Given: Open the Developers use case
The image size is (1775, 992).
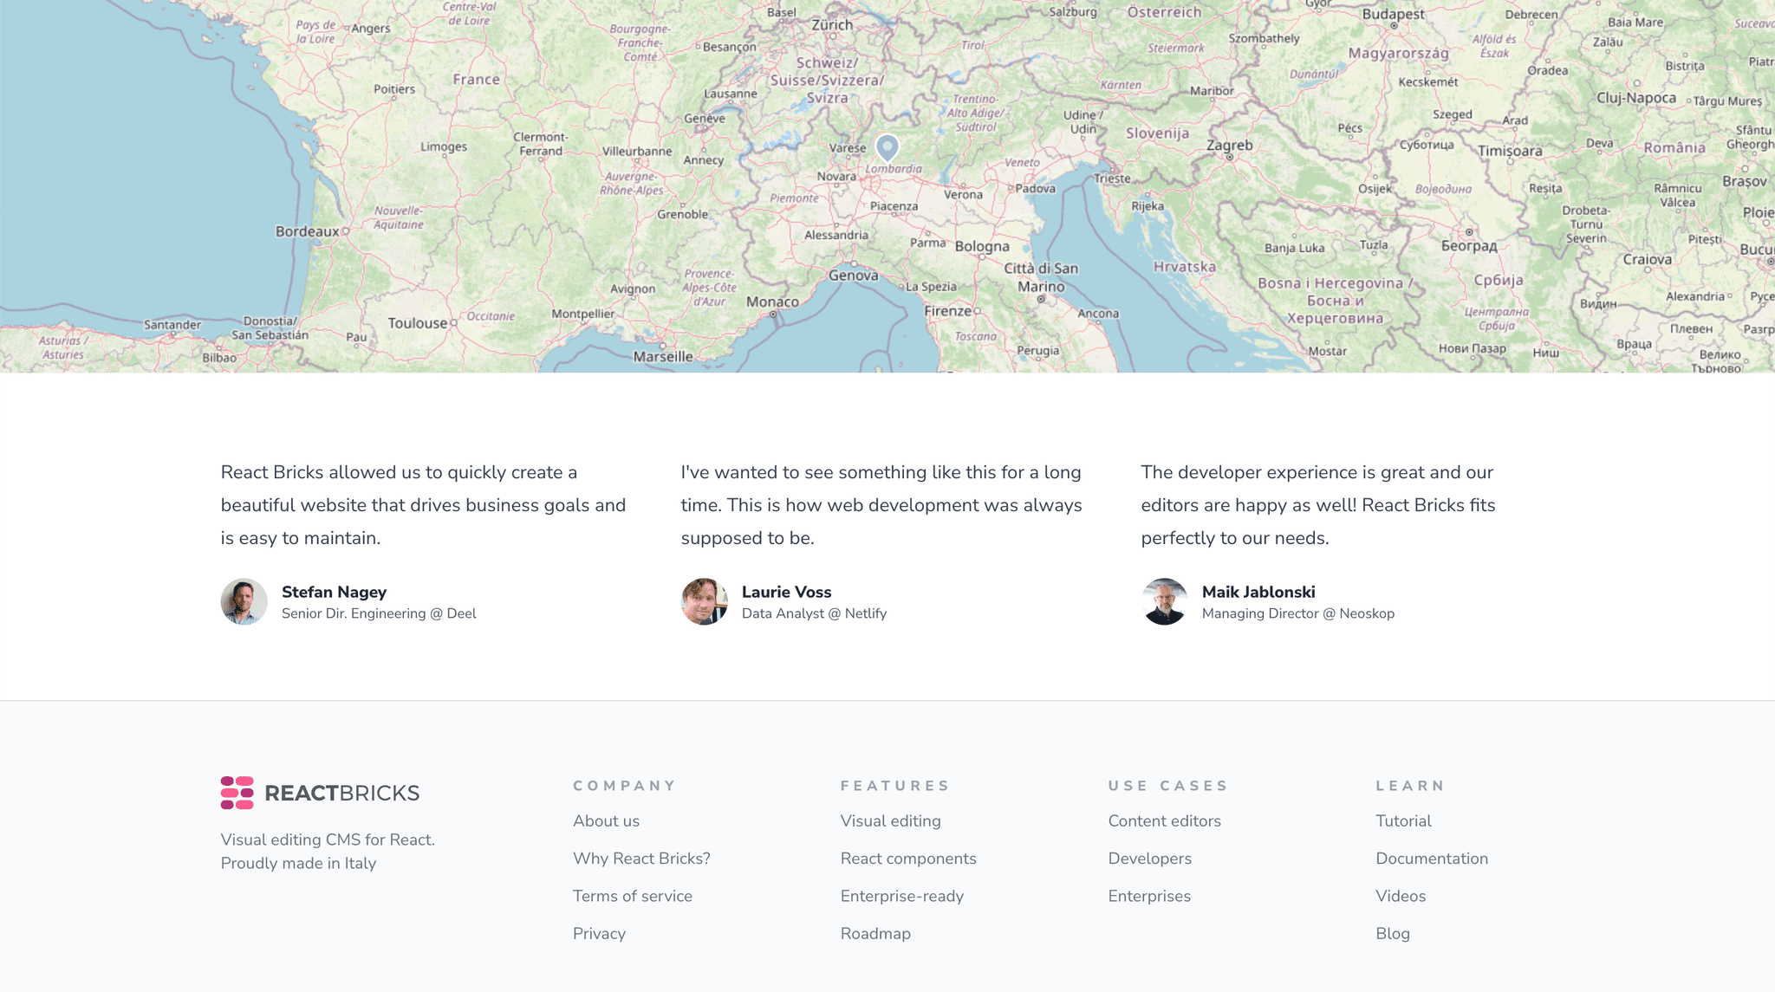Looking at the screenshot, I should 1150,858.
